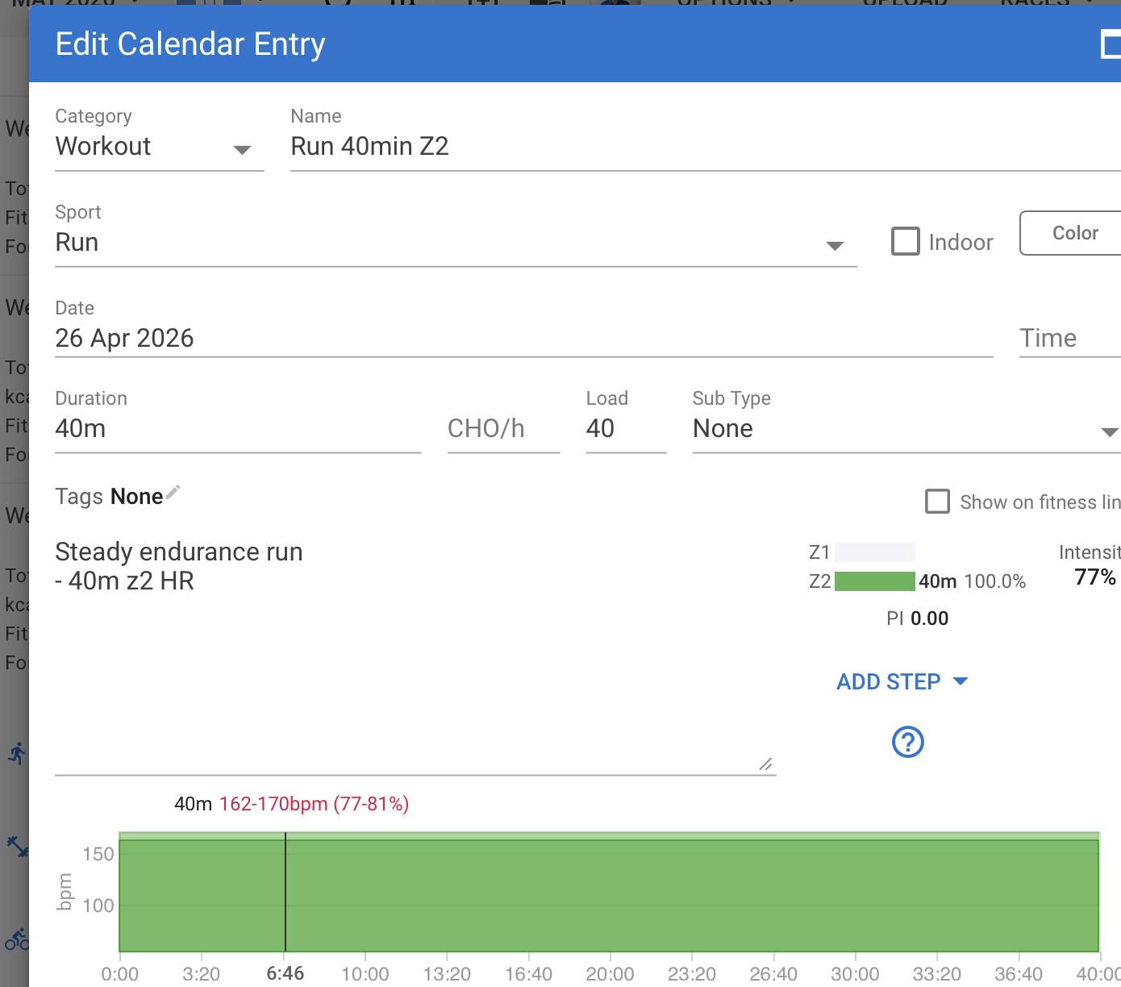1121x987 pixels.
Task: Click the cycling icon in the sidebar
Action: [17, 939]
